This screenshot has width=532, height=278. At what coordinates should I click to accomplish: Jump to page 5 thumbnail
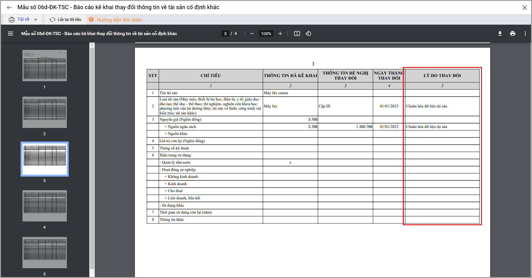pos(45,252)
